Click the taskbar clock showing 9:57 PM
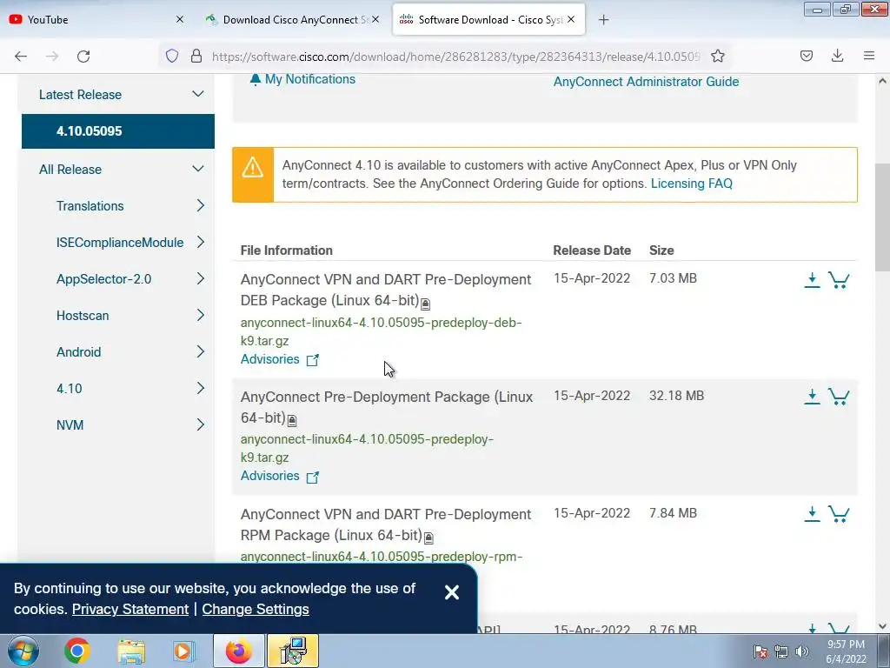Screen dimensions: 890x668 pyautogui.click(x=846, y=651)
